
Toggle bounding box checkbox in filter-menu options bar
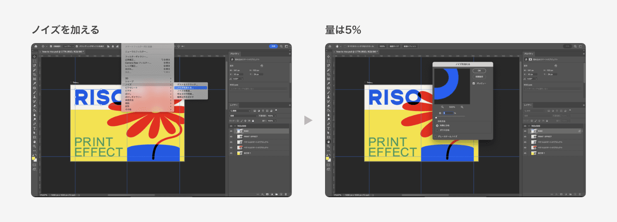[x=77, y=46]
